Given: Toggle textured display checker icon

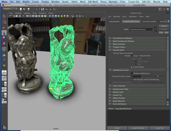Looking at the screenshot, I should pyautogui.click(x=59, y=16).
